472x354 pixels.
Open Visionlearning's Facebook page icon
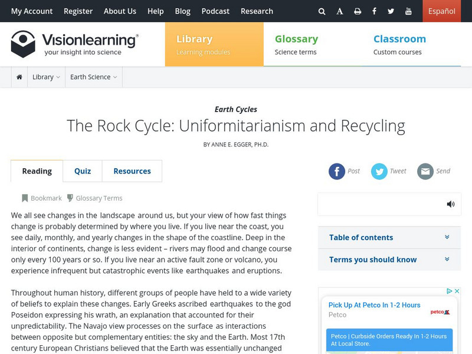click(x=374, y=11)
